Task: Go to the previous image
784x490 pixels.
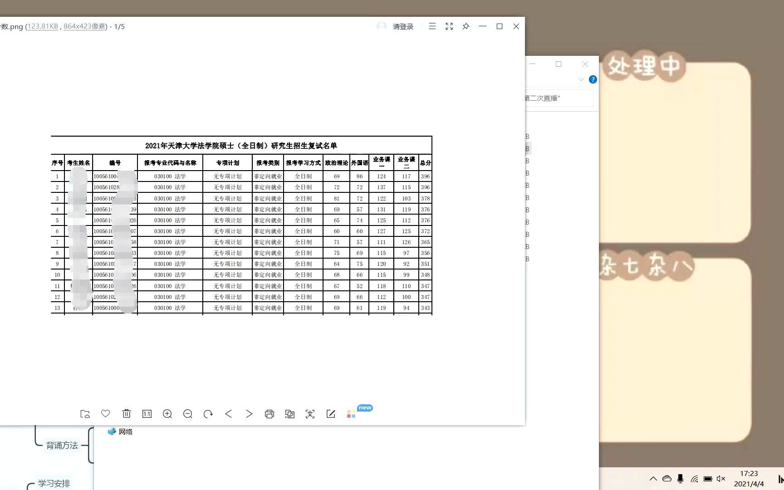Action: click(x=229, y=414)
